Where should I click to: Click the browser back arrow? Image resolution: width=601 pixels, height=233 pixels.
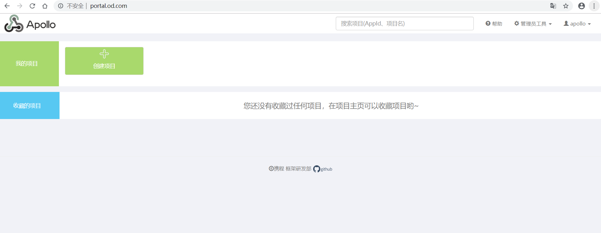coord(7,6)
